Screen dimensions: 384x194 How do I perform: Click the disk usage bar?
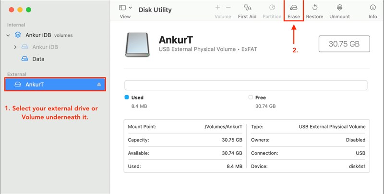245,85
